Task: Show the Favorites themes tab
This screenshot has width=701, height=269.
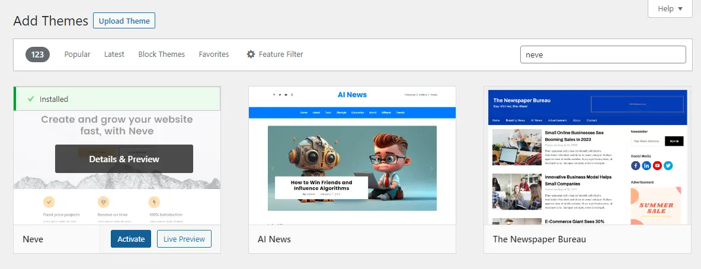Action: coord(213,55)
